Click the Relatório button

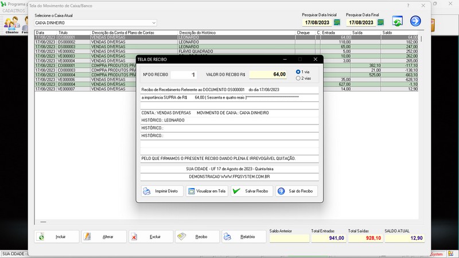tap(244, 237)
